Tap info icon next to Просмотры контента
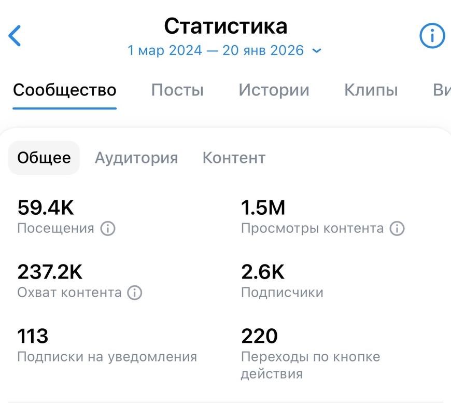The image size is (451, 403). point(397,228)
